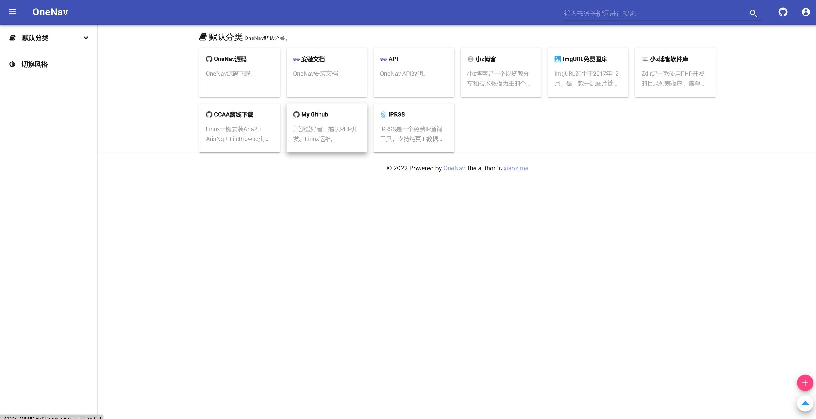The image size is (816, 419).
Task: Toggle theme with 切换风格
Action: (34, 64)
